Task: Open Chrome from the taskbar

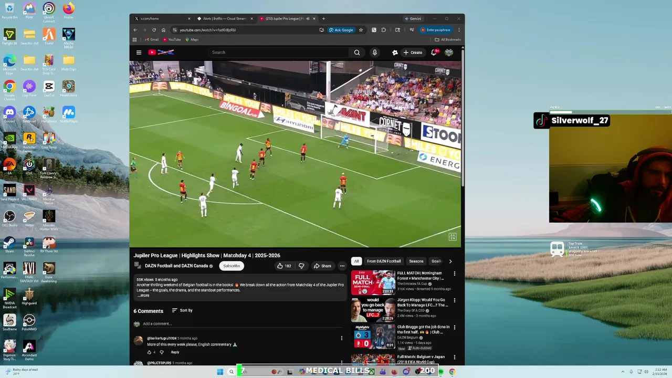Action: [452, 372]
